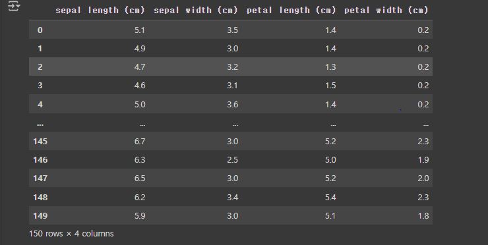Click petal width value 0.2 in row 0
The image size is (488, 245).
(423, 30)
